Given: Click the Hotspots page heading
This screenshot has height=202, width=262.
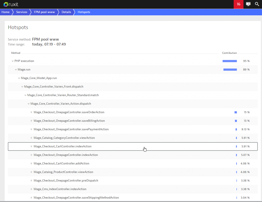Looking at the screenshot, I should pyautogui.click(x=18, y=27).
